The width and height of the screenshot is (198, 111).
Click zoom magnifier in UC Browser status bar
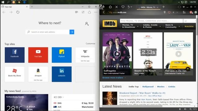[x=191, y=109]
